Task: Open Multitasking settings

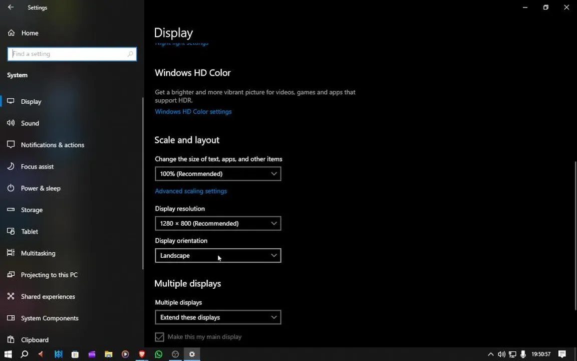Action: pos(72,253)
